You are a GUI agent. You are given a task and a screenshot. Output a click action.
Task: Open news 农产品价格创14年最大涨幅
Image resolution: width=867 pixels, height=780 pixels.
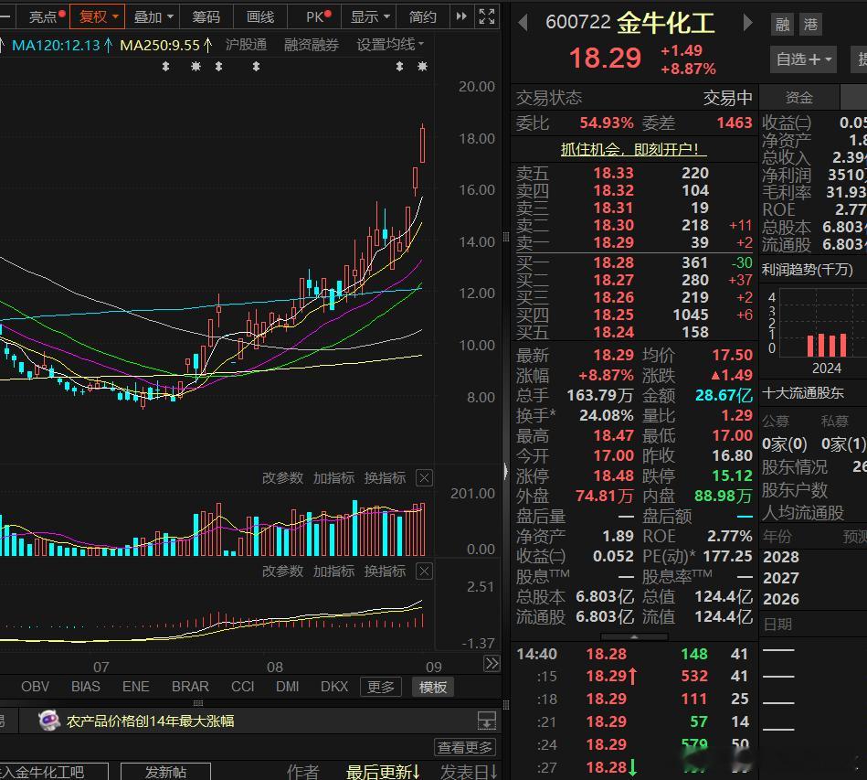151,721
